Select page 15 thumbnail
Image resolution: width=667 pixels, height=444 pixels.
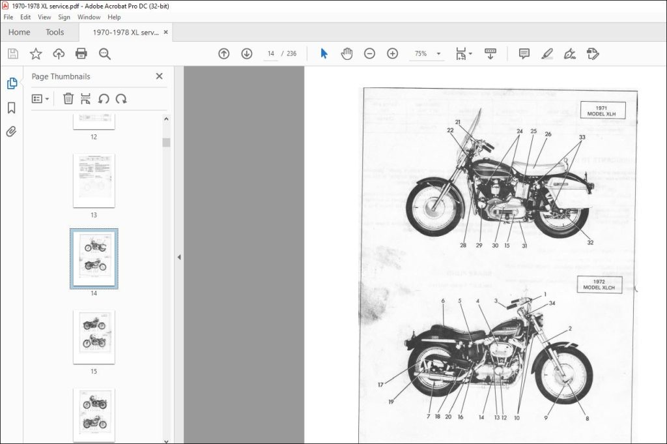point(94,336)
